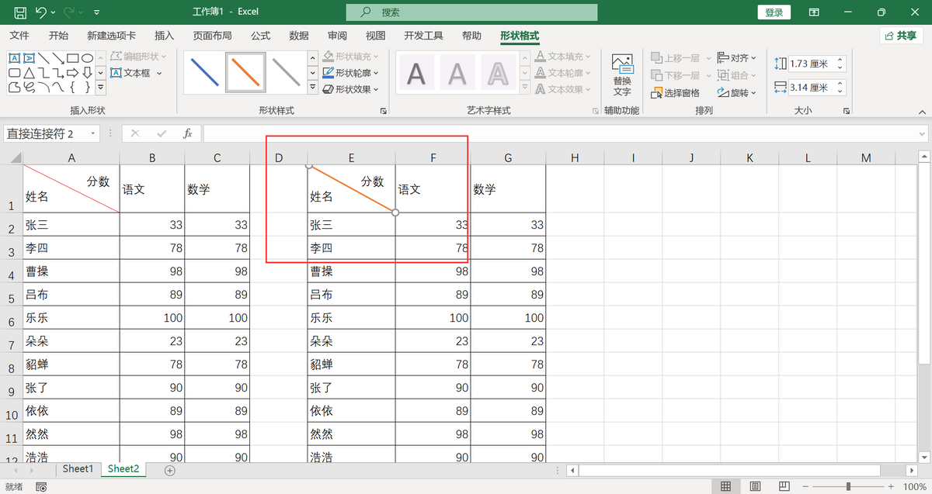Add a new sheet with plus icon
This screenshot has height=494, width=932.
coord(170,470)
